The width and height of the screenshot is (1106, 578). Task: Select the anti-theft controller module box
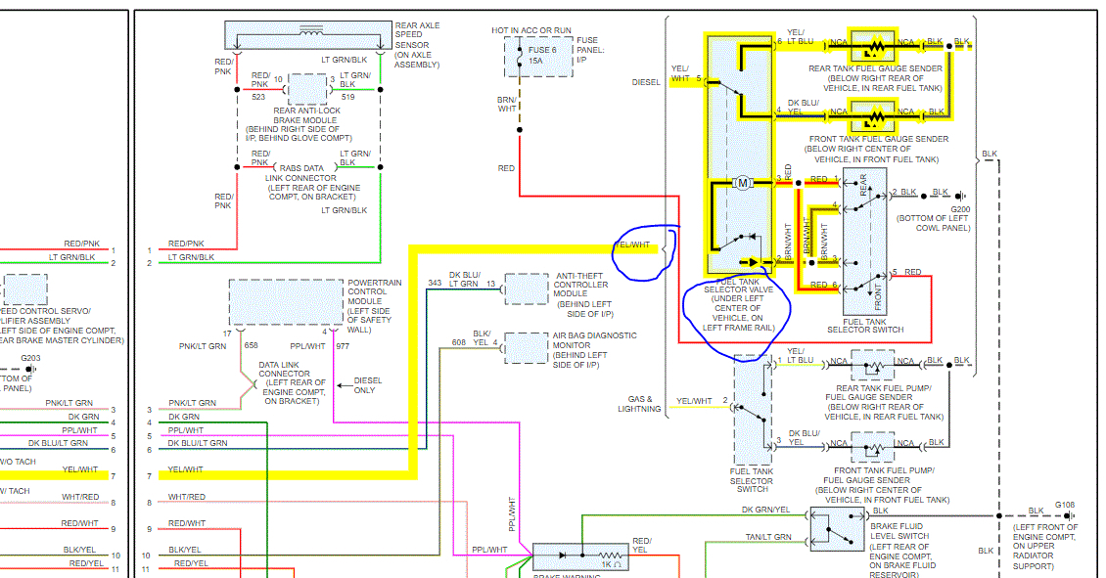click(527, 289)
